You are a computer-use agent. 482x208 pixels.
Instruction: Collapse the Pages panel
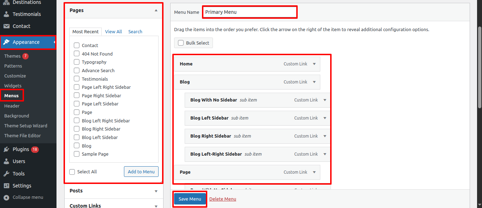[156, 11]
